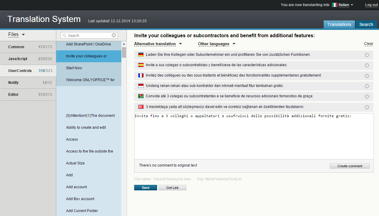
Task: Select the 'Add Current Folder' entry
Action: pos(89,211)
